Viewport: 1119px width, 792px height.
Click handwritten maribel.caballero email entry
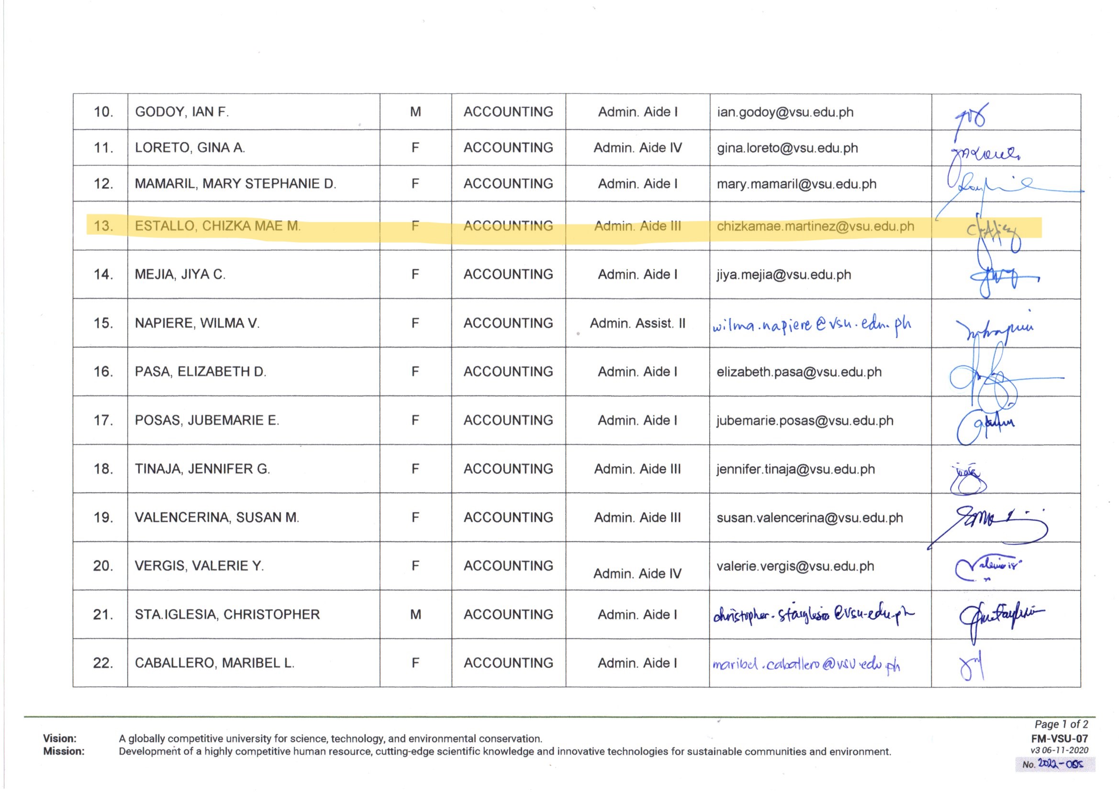click(806, 665)
